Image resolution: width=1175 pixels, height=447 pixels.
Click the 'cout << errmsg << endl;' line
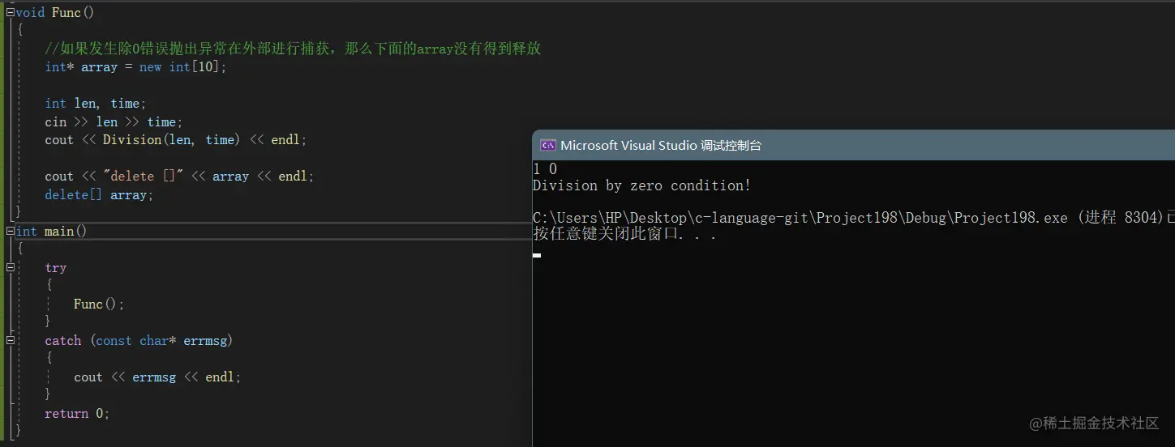pyautogui.click(x=157, y=377)
